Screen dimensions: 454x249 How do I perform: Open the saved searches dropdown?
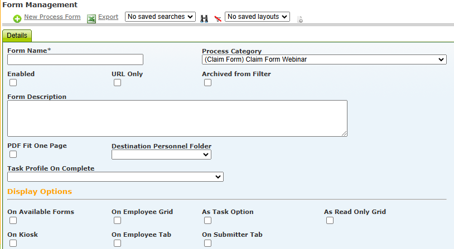click(x=161, y=17)
